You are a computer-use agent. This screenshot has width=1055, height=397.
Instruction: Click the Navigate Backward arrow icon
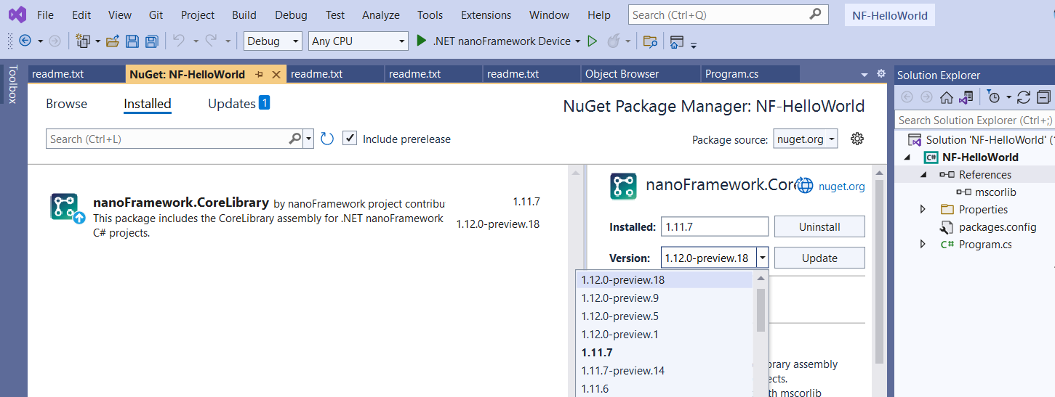25,41
